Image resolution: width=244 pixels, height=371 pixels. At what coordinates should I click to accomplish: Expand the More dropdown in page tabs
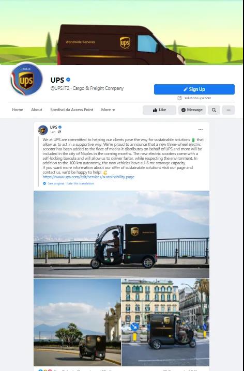pos(108,110)
